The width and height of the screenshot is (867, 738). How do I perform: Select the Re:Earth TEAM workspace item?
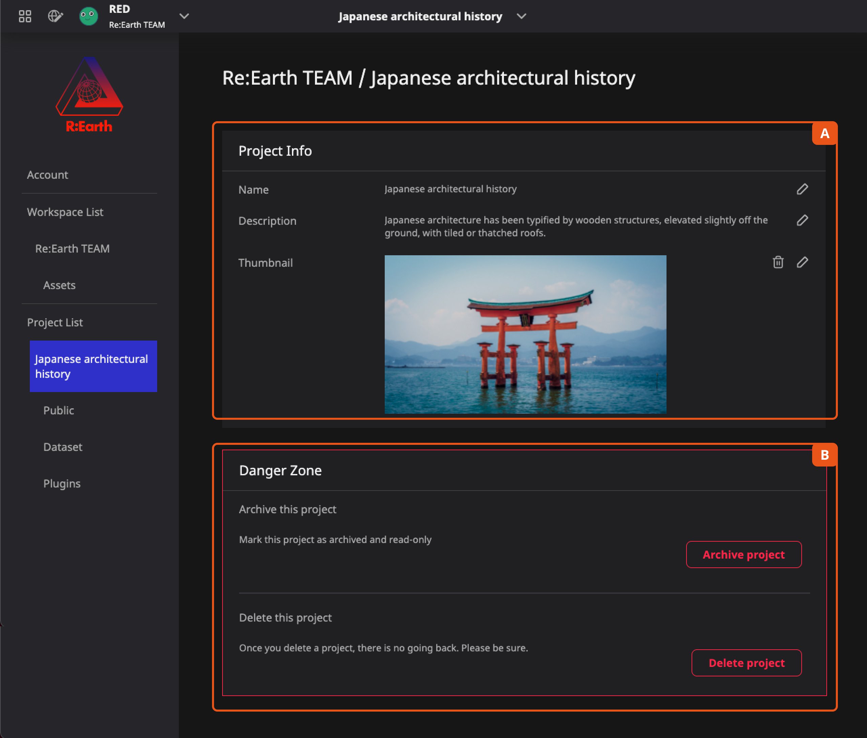tap(72, 248)
